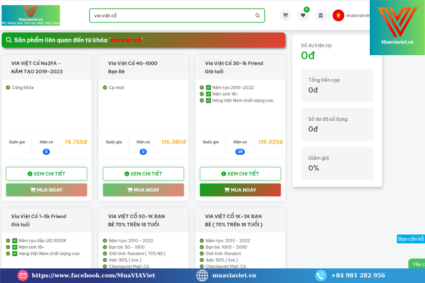Image resolution: width=425 pixels, height=283 pixels.
Task: Click 'Cứng Khỏe' feature text
Action: tap(23, 87)
